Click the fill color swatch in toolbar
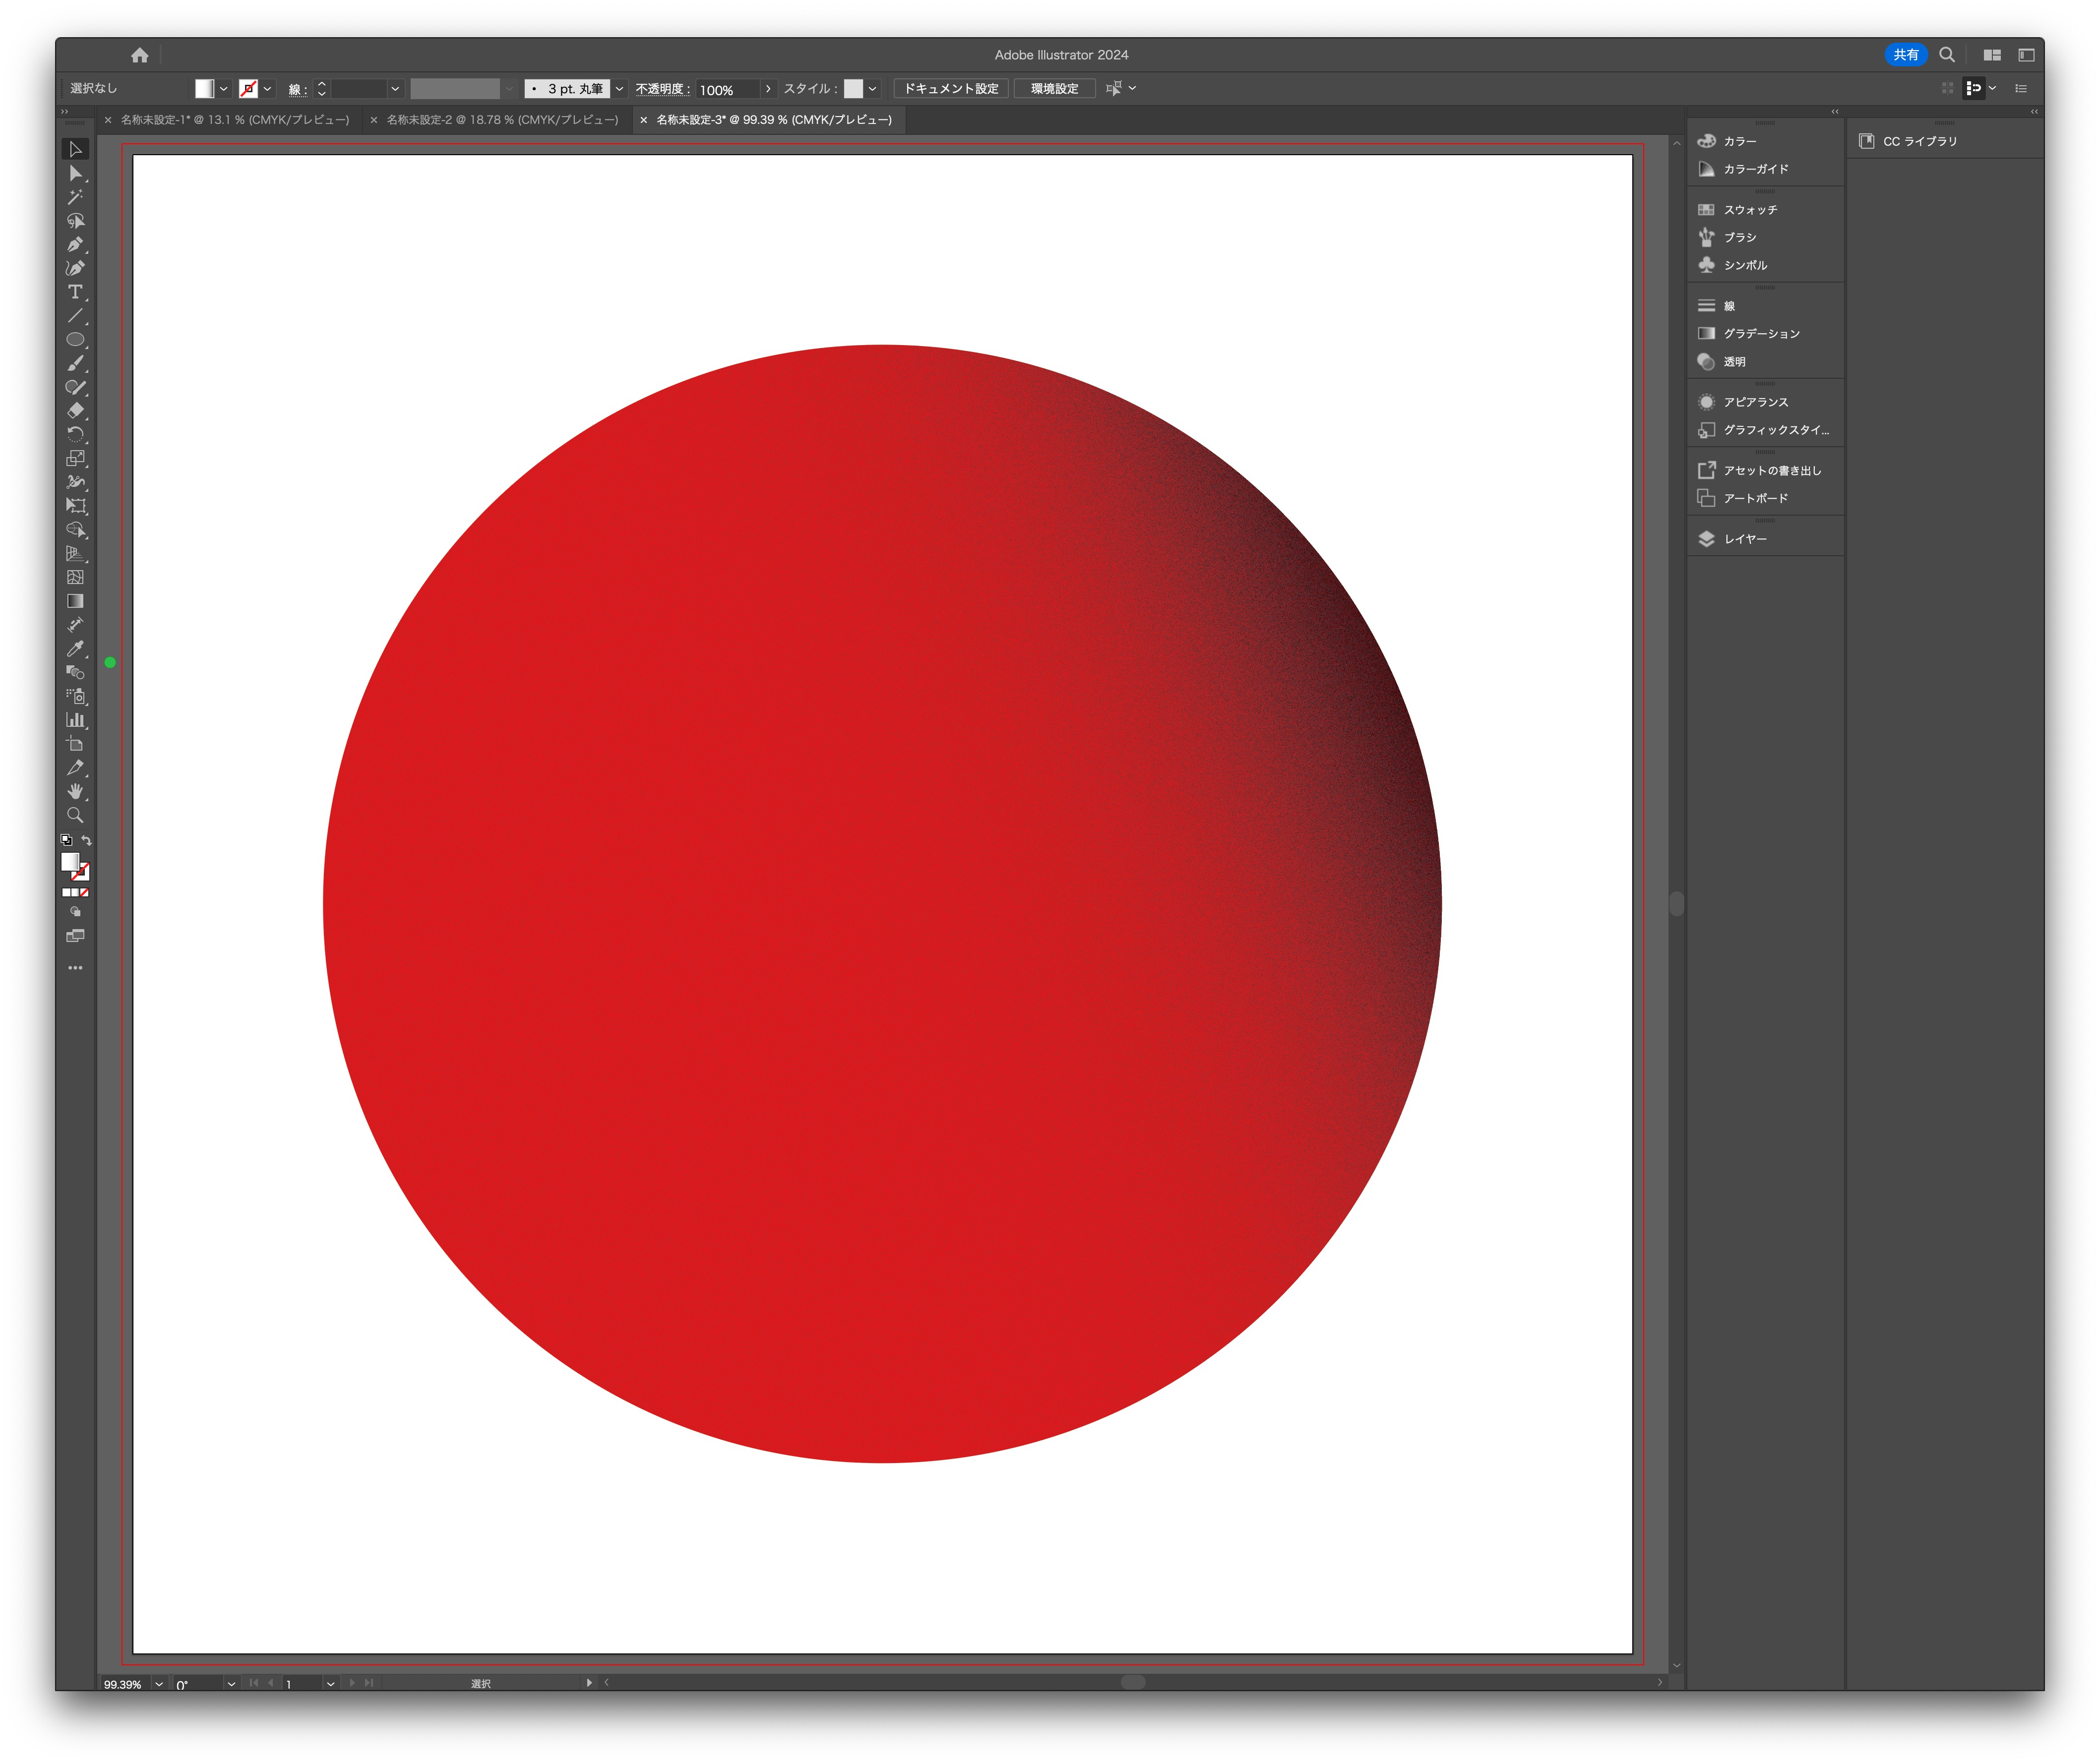The width and height of the screenshot is (2100, 1764). click(70, 861)
